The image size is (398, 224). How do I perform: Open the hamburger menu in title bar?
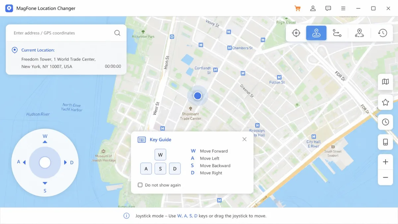(343, 8)
